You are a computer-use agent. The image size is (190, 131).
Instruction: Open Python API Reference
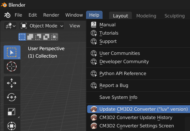point(138,74)
